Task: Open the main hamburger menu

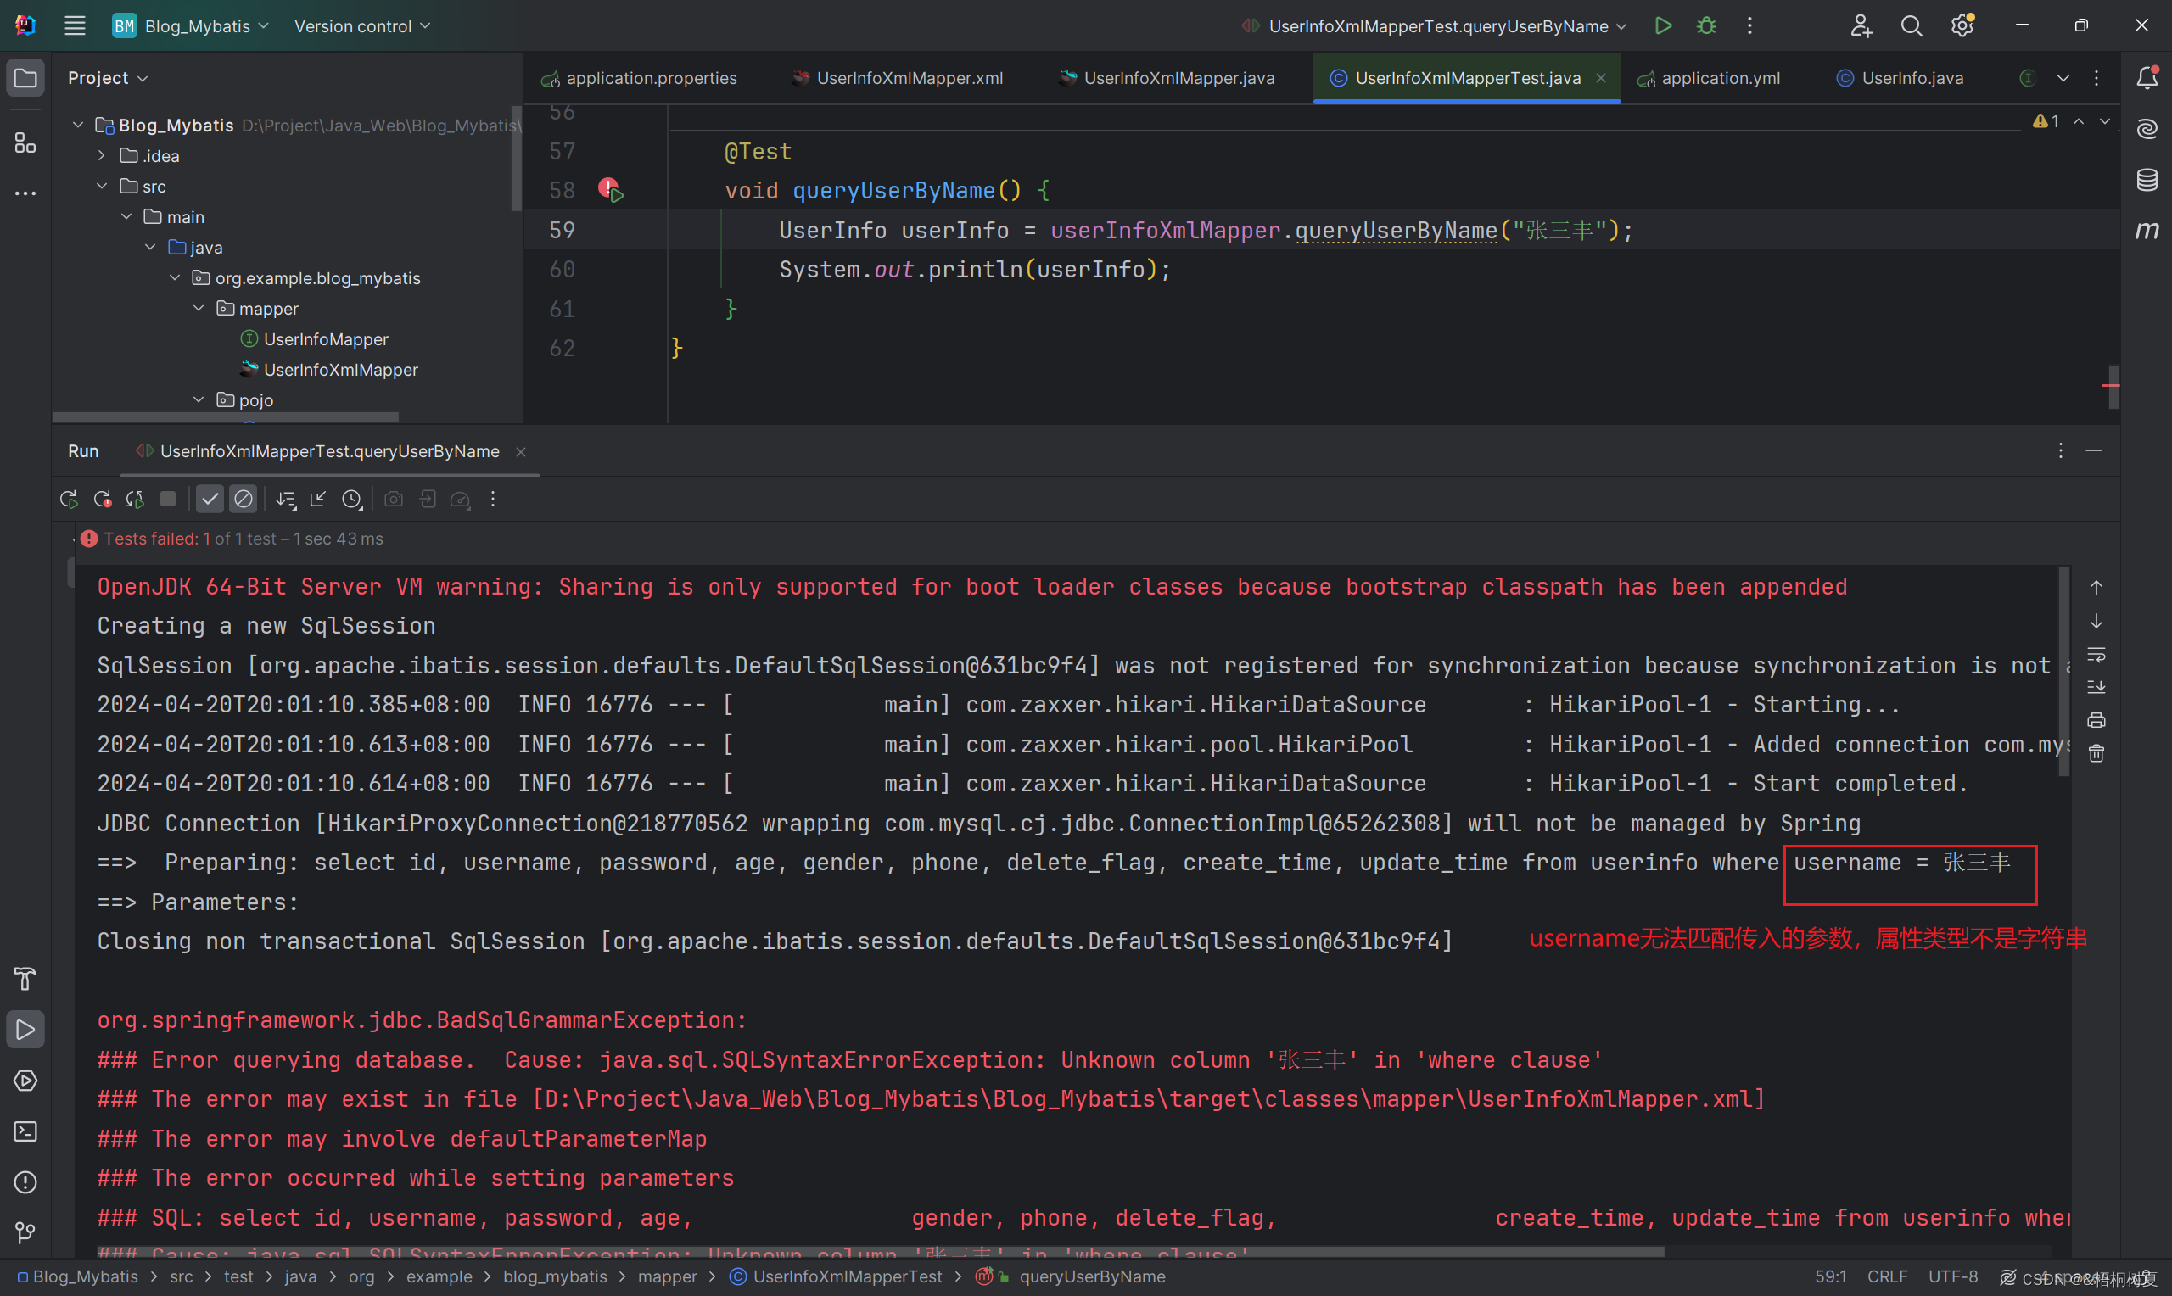Action: click(76, 25)
